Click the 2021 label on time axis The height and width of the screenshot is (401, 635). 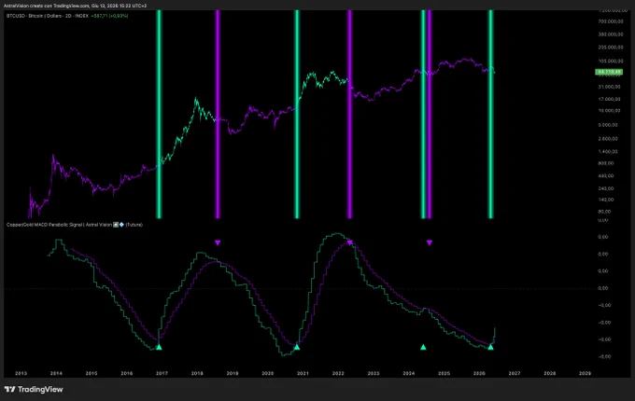[x=303, y=373]
